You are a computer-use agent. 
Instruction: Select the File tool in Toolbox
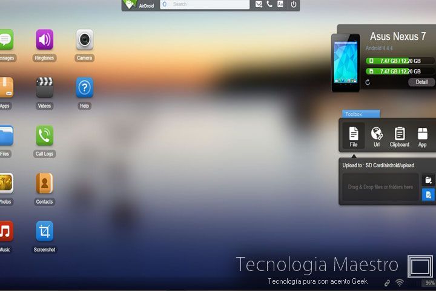click(x=354, y=136)
